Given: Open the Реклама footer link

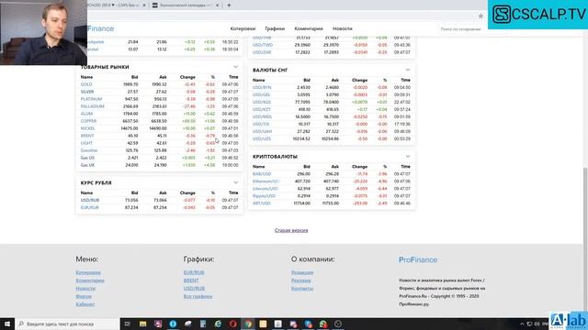Looking at the screenshot, I should coord(301,280).
